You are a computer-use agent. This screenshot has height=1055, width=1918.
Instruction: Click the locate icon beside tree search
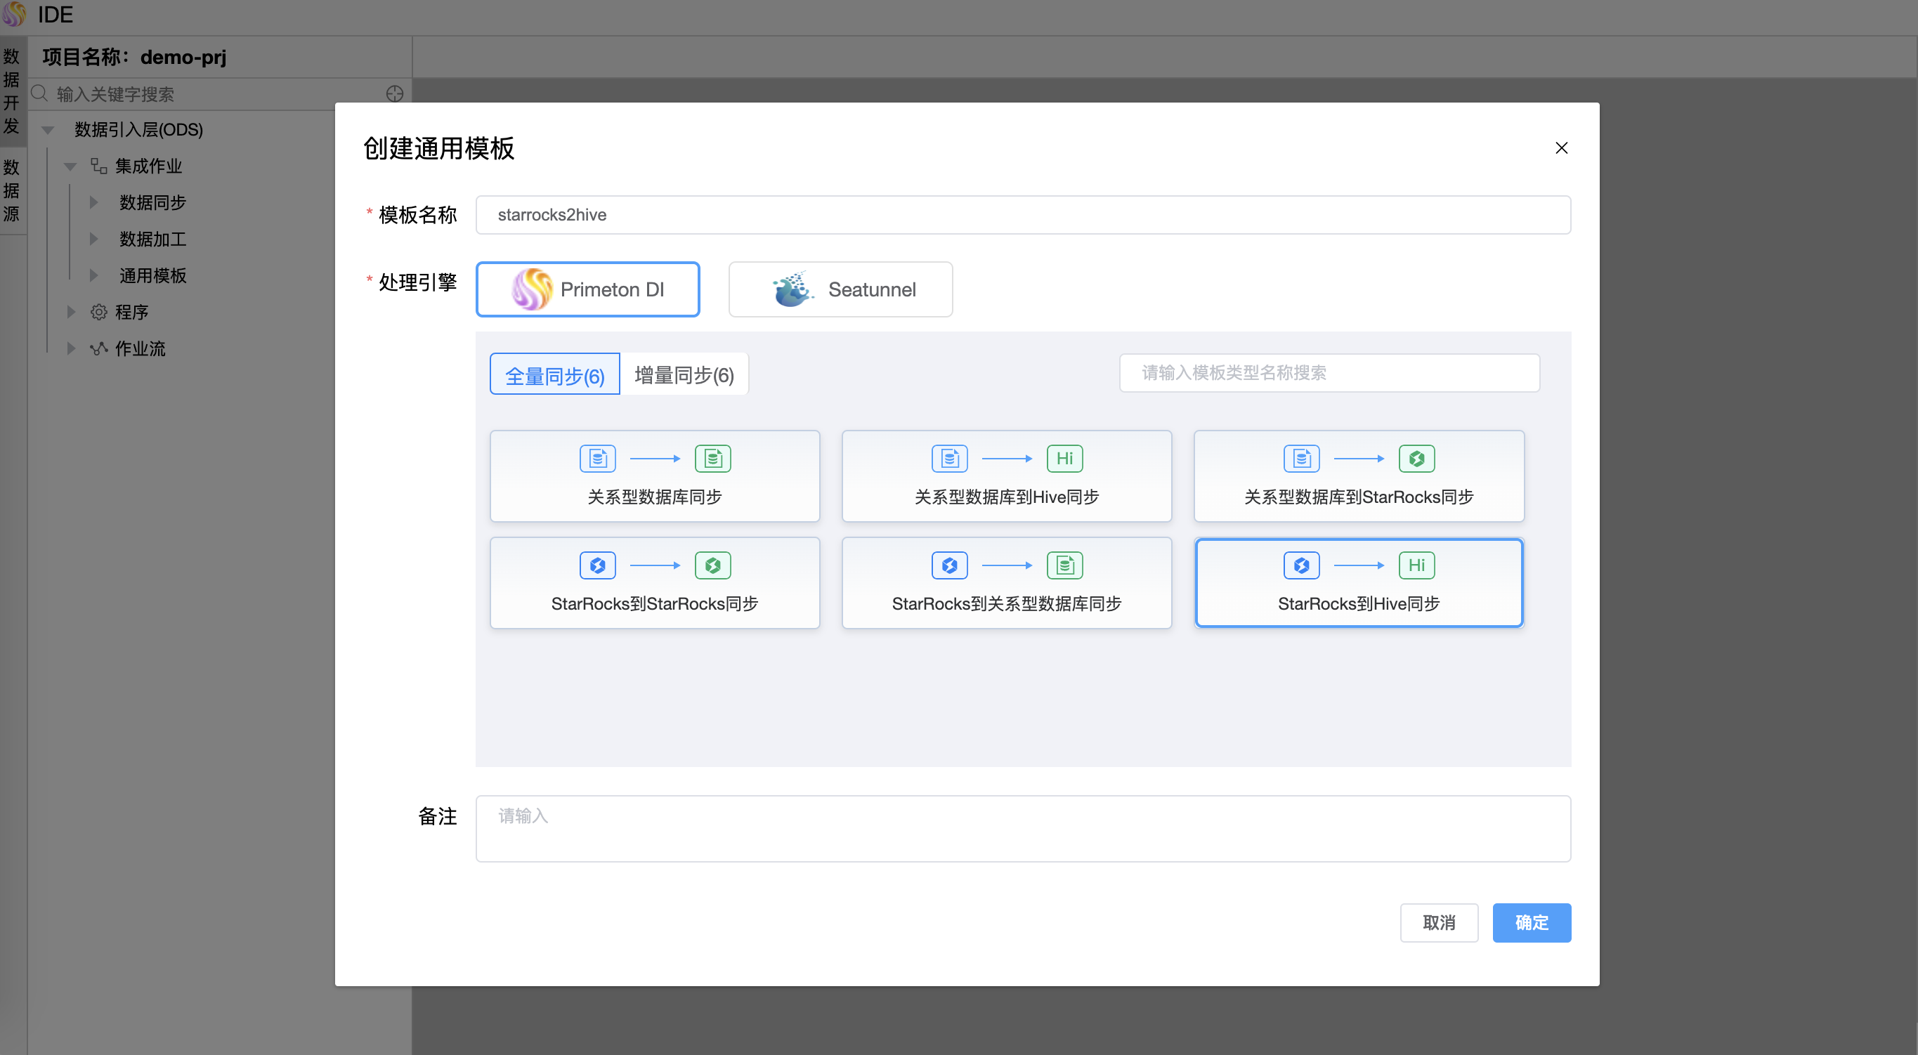click(x=395, y=94)
